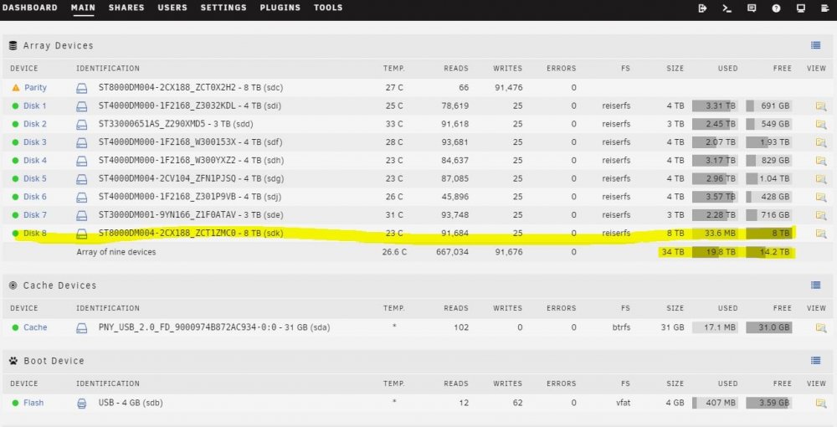837x427 pixels.
Task: Browse Disk 8 folder view icon
Action: pos(820,234)
